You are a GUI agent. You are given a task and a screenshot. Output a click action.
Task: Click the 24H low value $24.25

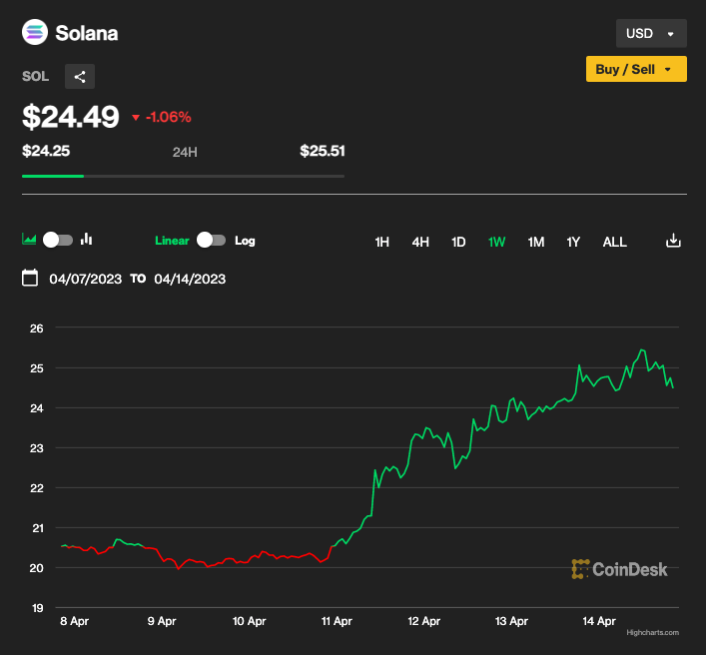[46, 151]
